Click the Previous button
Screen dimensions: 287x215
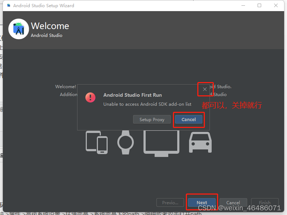[x=170, y=202]
